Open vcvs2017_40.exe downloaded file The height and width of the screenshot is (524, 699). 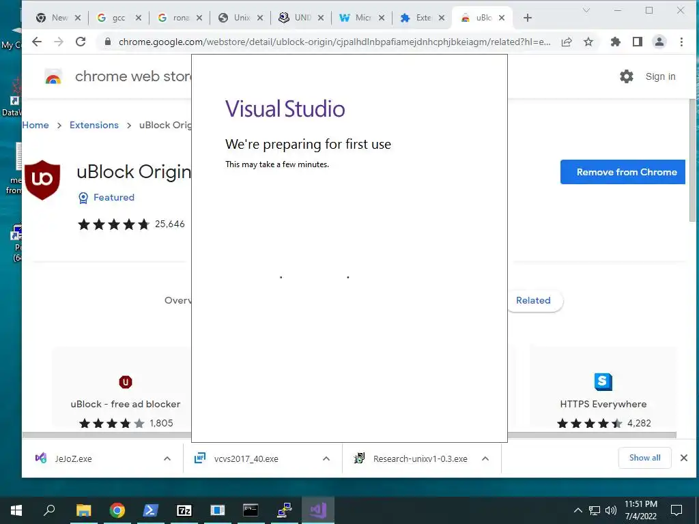click(246, 458)
